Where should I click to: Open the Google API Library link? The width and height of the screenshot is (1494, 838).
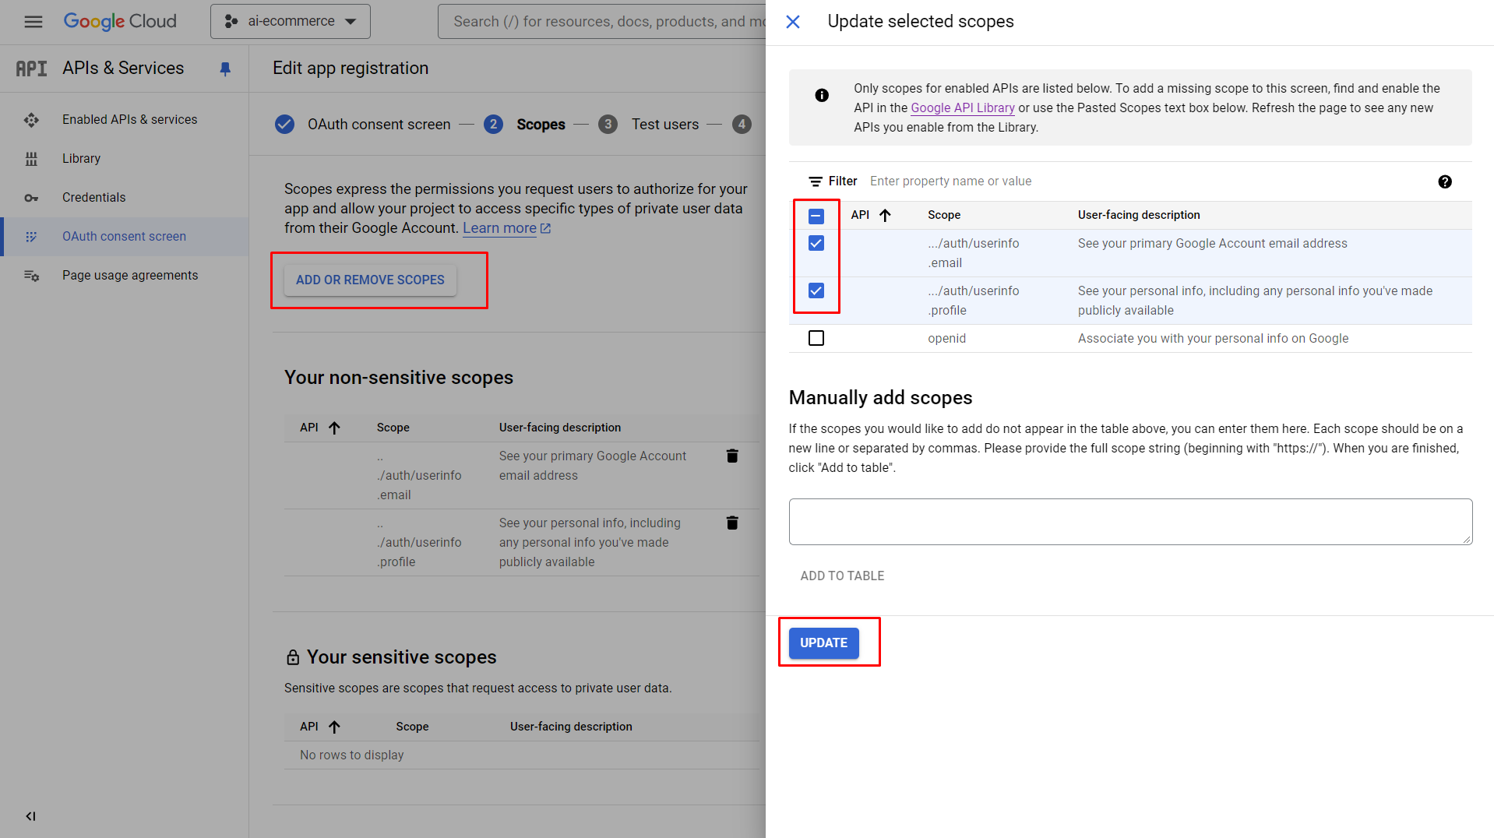tap(963, 108)
